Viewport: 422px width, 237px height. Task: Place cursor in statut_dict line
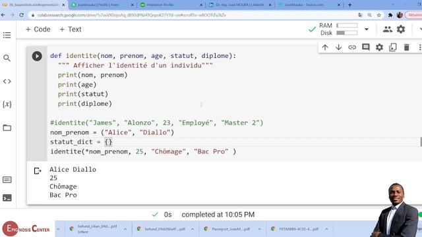(x=81, y=142)
